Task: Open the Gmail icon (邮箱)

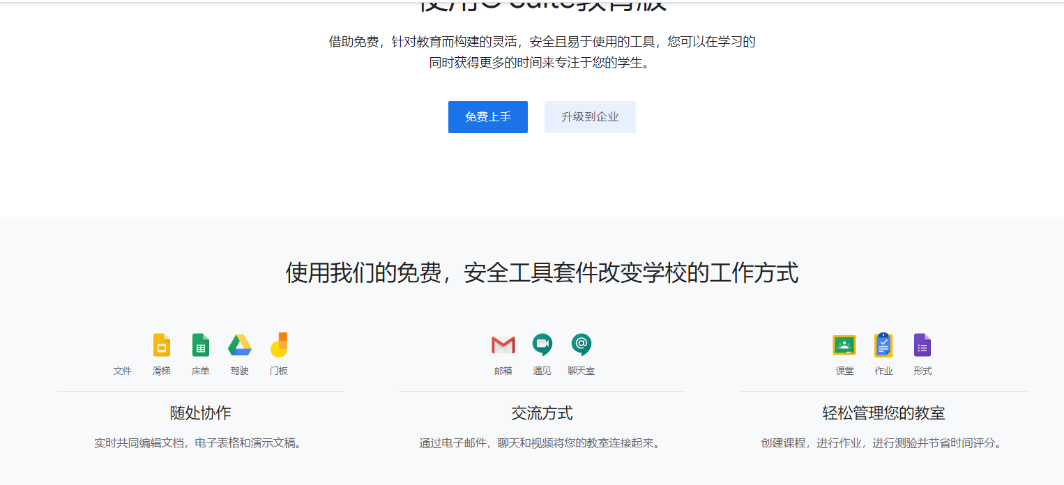Action: pos(503,345)
